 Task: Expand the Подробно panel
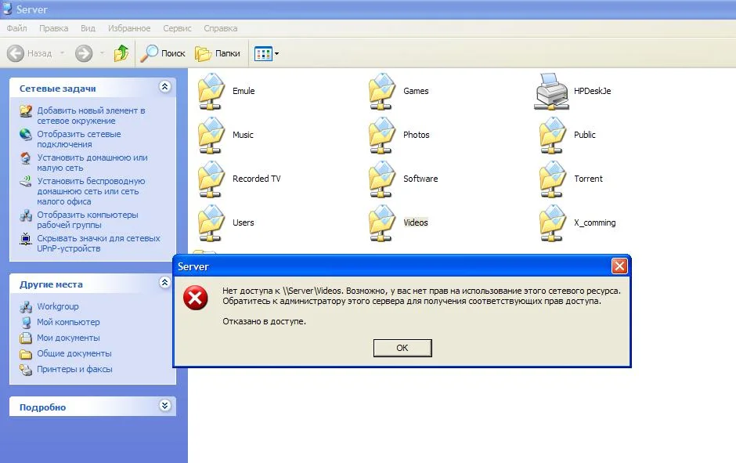coord(164,406)
